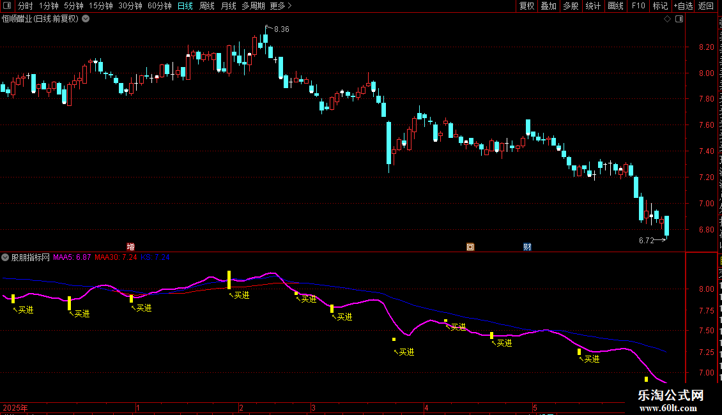Click the month 5 marker on timeline

[535, 407]
